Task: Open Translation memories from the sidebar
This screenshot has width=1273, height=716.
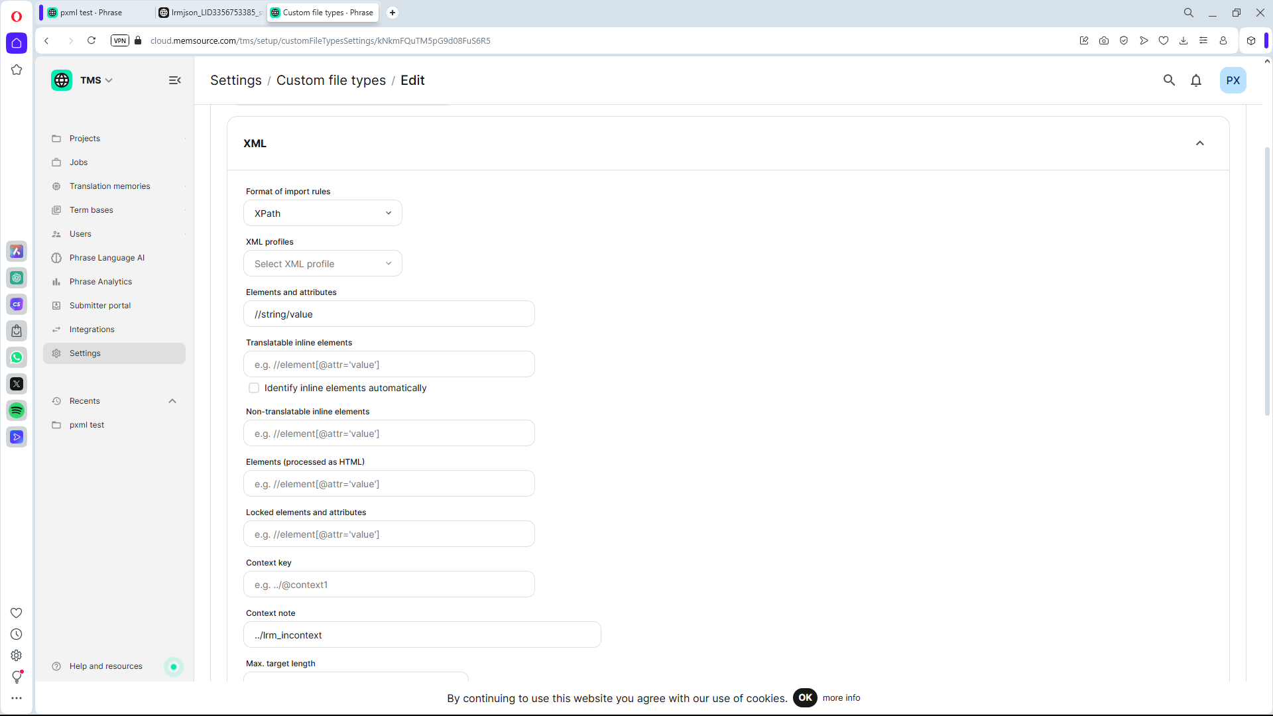Action: (x=109, y=186)
